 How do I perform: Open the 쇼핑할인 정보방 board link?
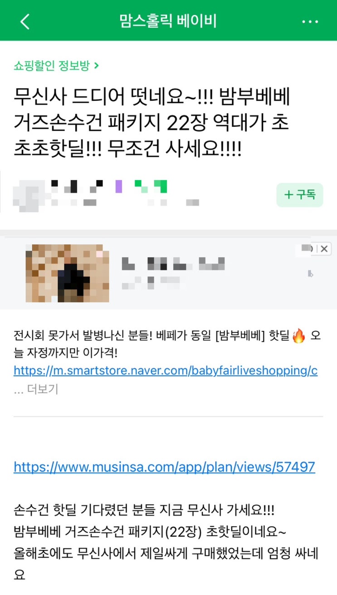click(x=52, y=66)
